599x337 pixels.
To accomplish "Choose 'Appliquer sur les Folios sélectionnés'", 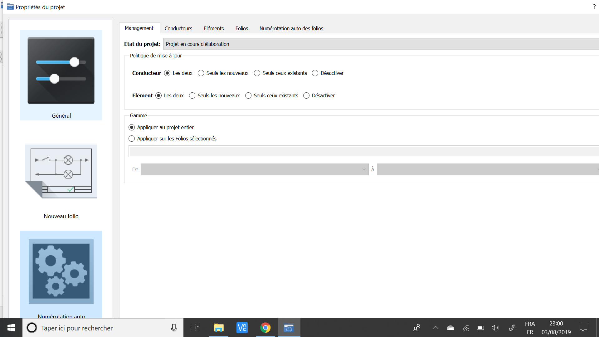I will pyautogui.click(x=132, y=139).
